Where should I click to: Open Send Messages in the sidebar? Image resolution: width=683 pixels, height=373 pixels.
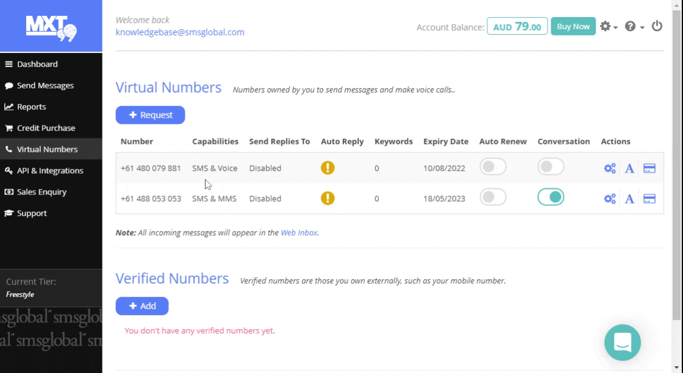[45, 85]
